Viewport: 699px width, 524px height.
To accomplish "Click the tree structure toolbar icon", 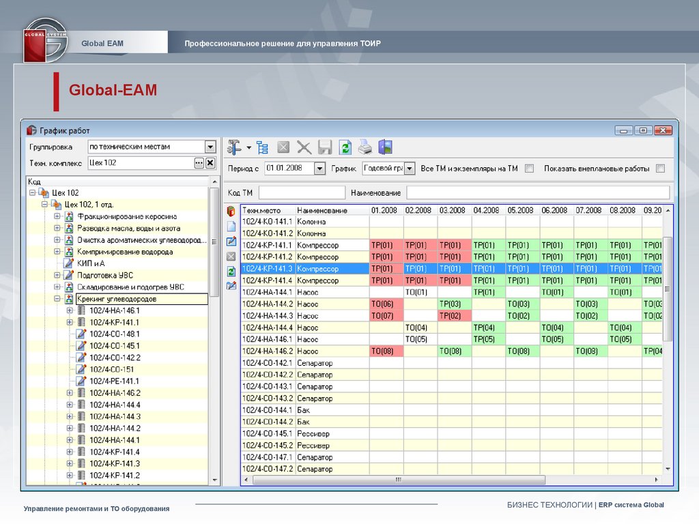I will 262,147.
